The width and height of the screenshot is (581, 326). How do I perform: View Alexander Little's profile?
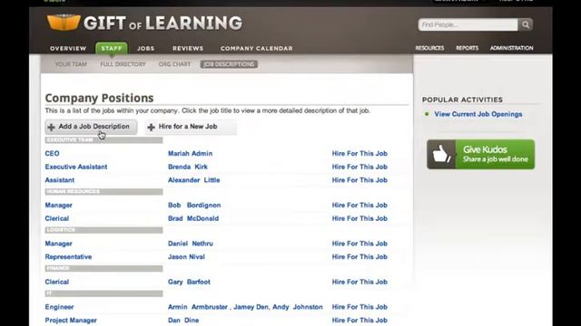pos(193,180)
